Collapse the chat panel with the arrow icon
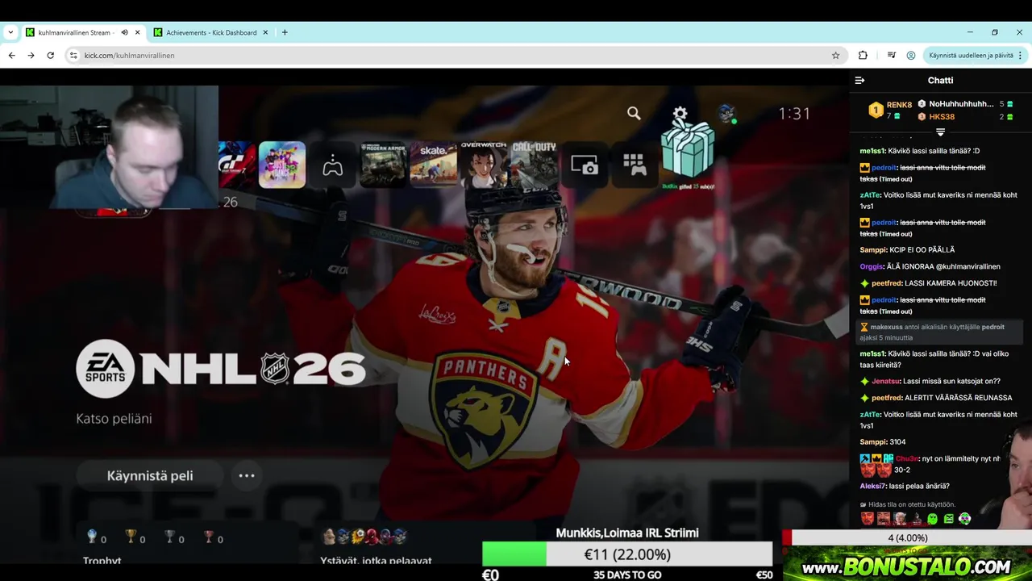This screenshot has width=1032, height=581. (x=859, y=81)
